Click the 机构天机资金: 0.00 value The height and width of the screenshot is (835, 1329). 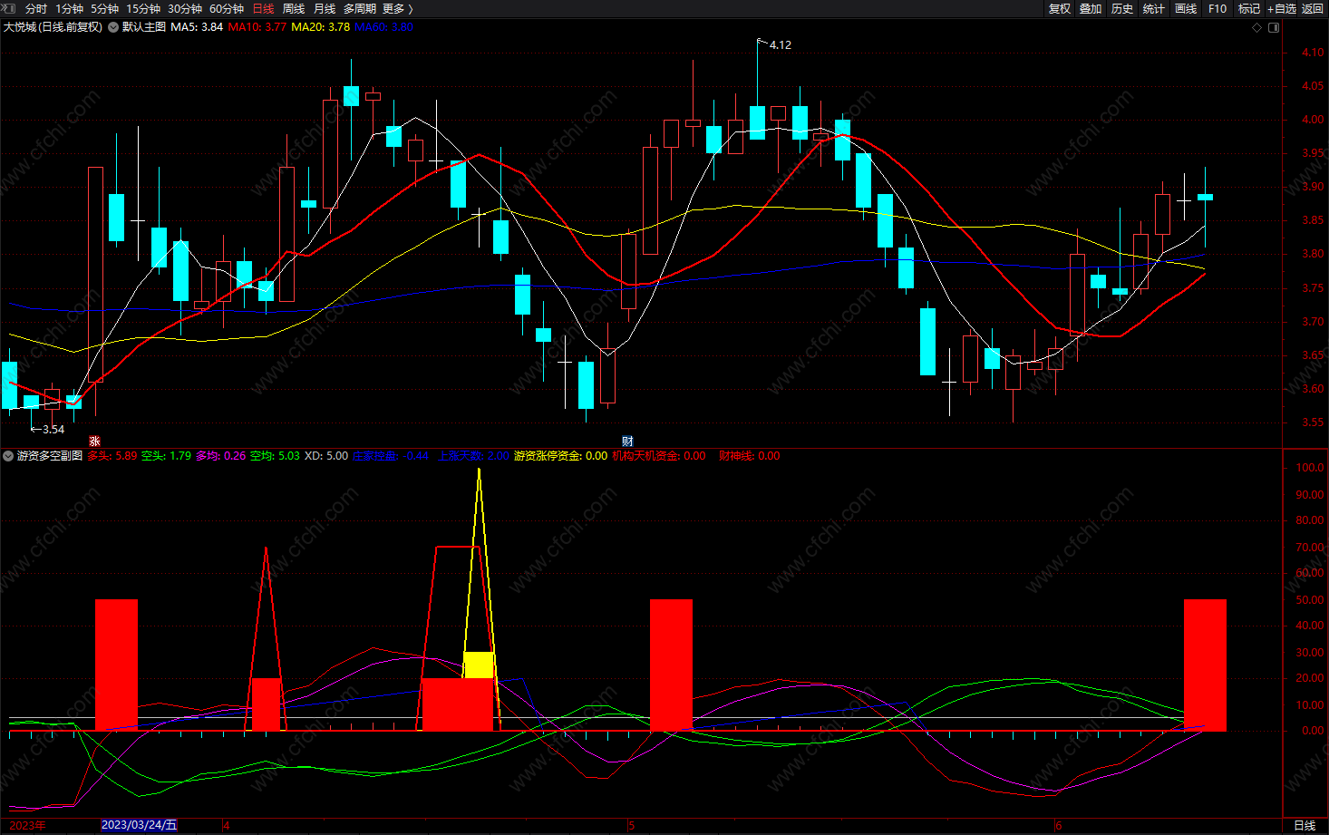658,456
